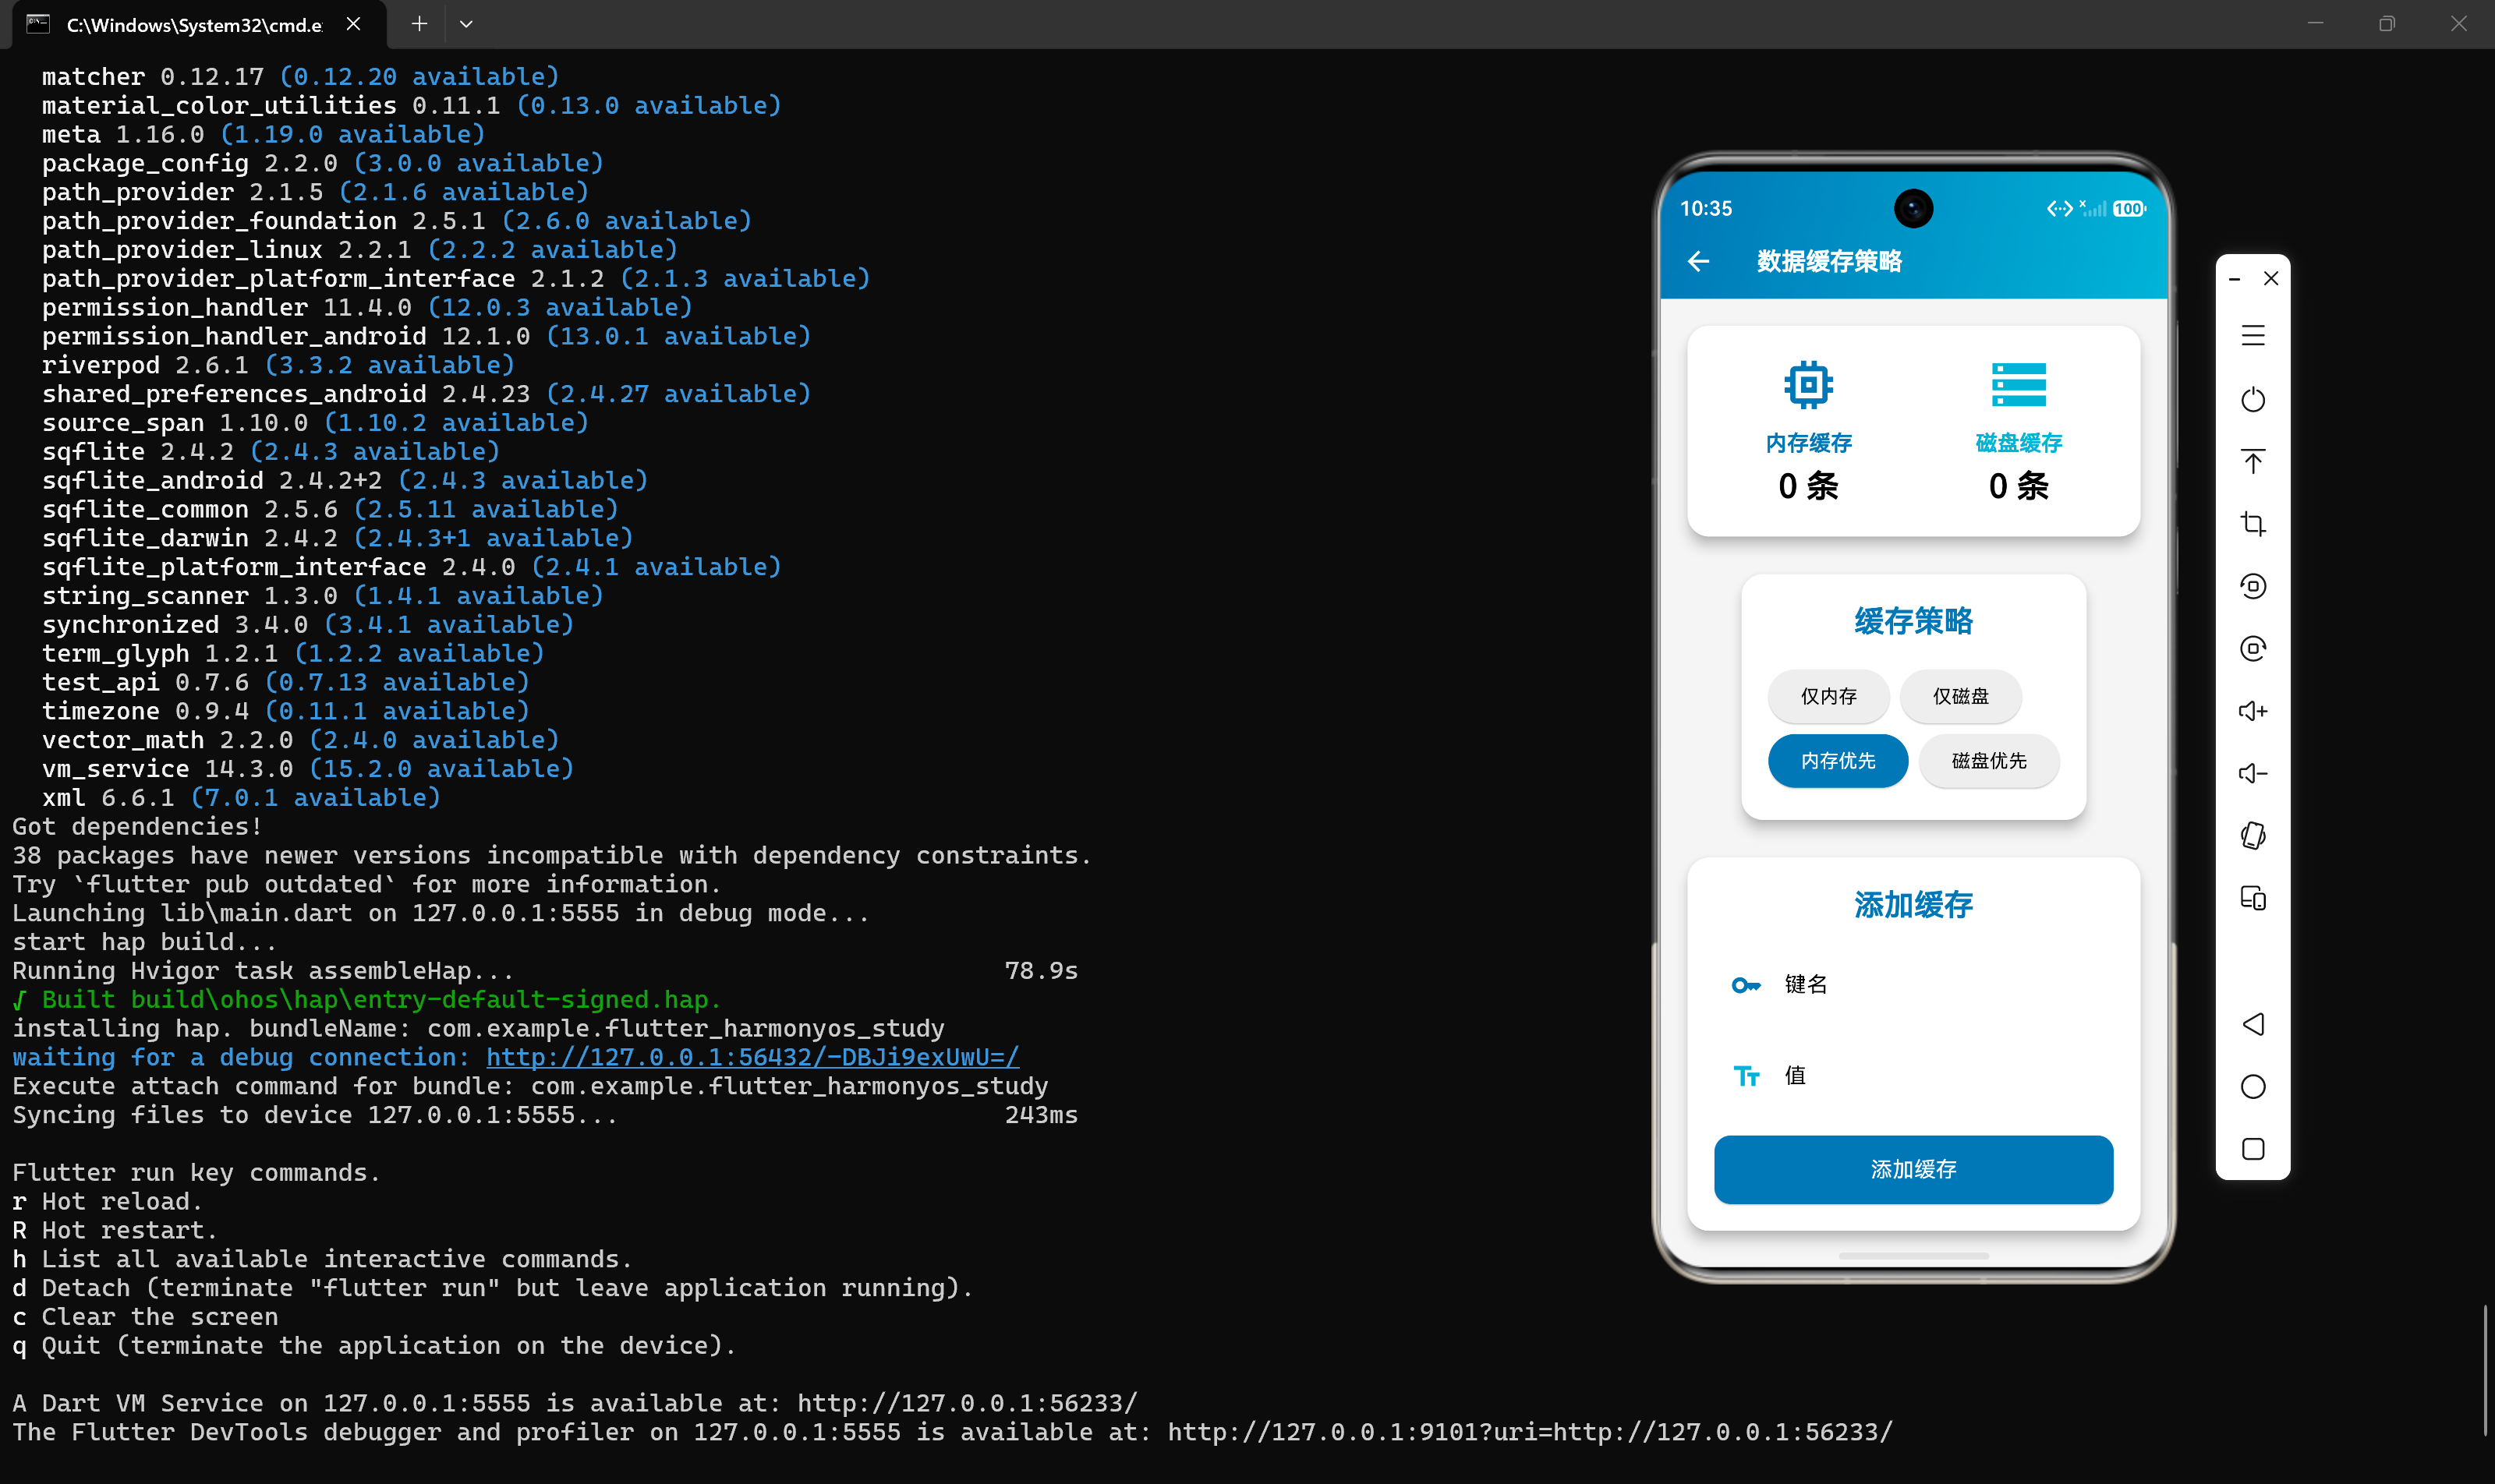Switch to the C:\Windows\System32\cmd.exe tab
This screenshot has width=2495, height=1484.
tap(194, 24)
